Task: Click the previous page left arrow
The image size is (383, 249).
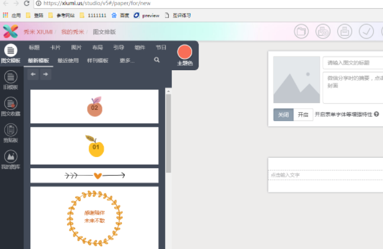Action: [34, 74]
